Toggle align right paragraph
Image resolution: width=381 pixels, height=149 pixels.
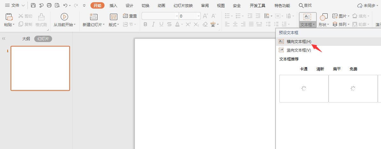(243, 24)
